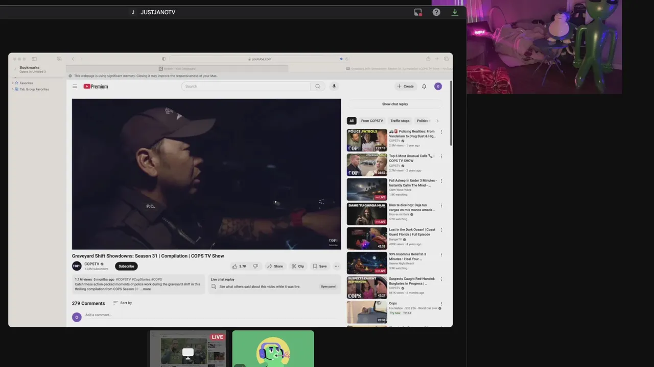
Task: Select the Politics filter chip
Action: (x=423, y=121)
